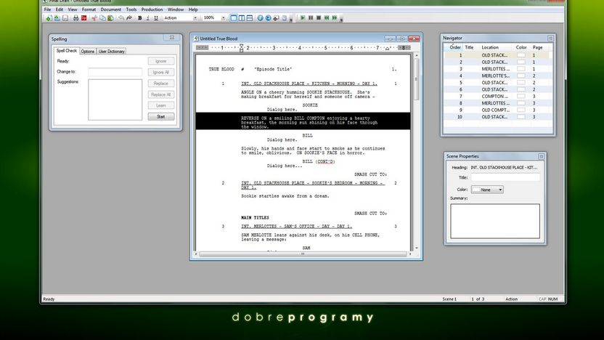This screenshot has height=340, width=604.
Task: Select the horizontal split view icon
Action: [x=250, y=18]
